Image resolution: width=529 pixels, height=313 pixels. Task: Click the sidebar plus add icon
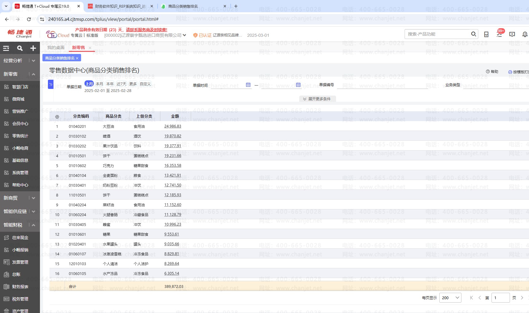click(33, 48)
